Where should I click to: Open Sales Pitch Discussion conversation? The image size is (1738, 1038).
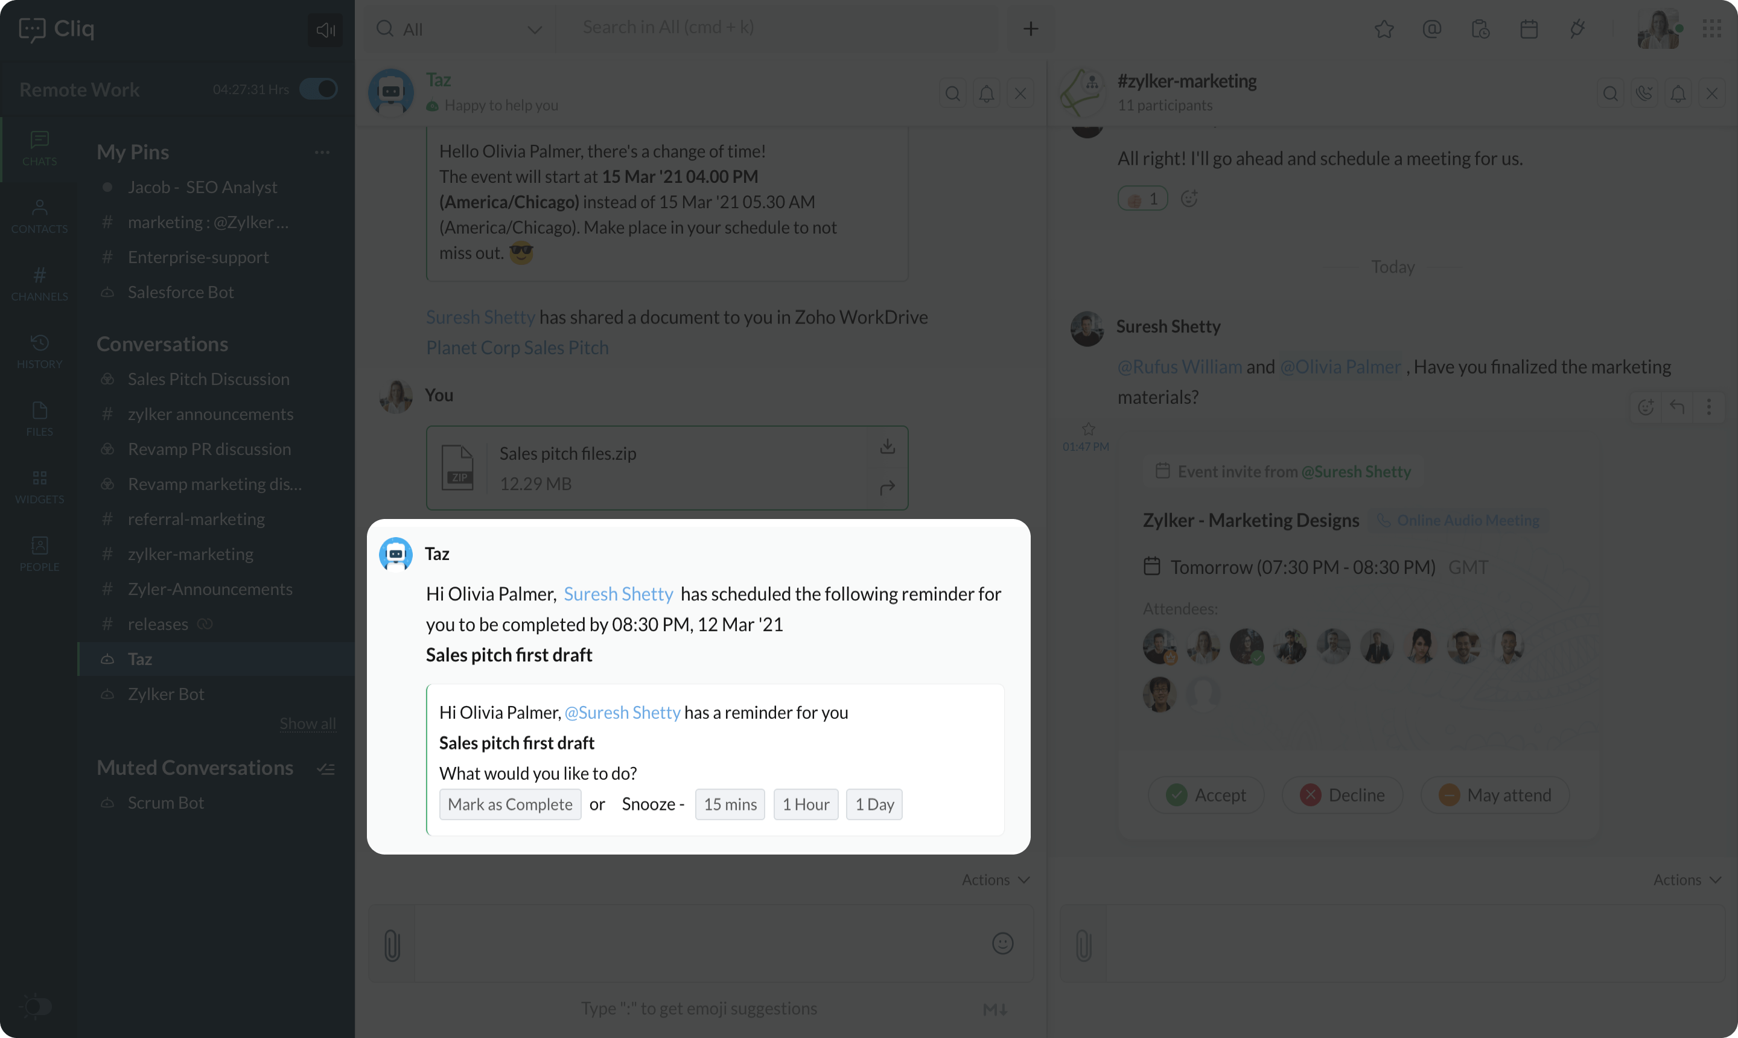coord(209,378)
